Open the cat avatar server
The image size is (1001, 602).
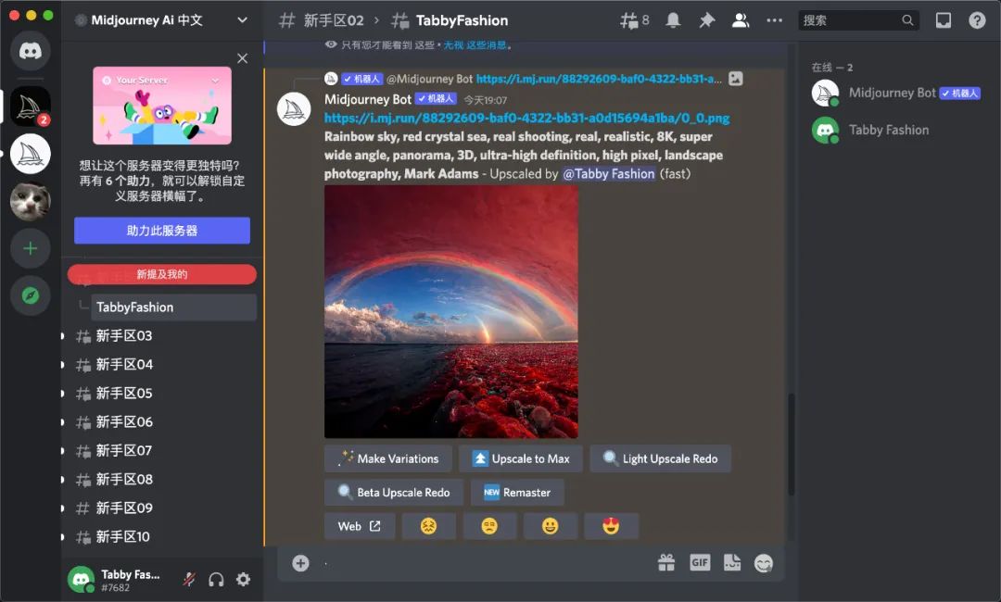pyautogui.click(x=30, y=201)
